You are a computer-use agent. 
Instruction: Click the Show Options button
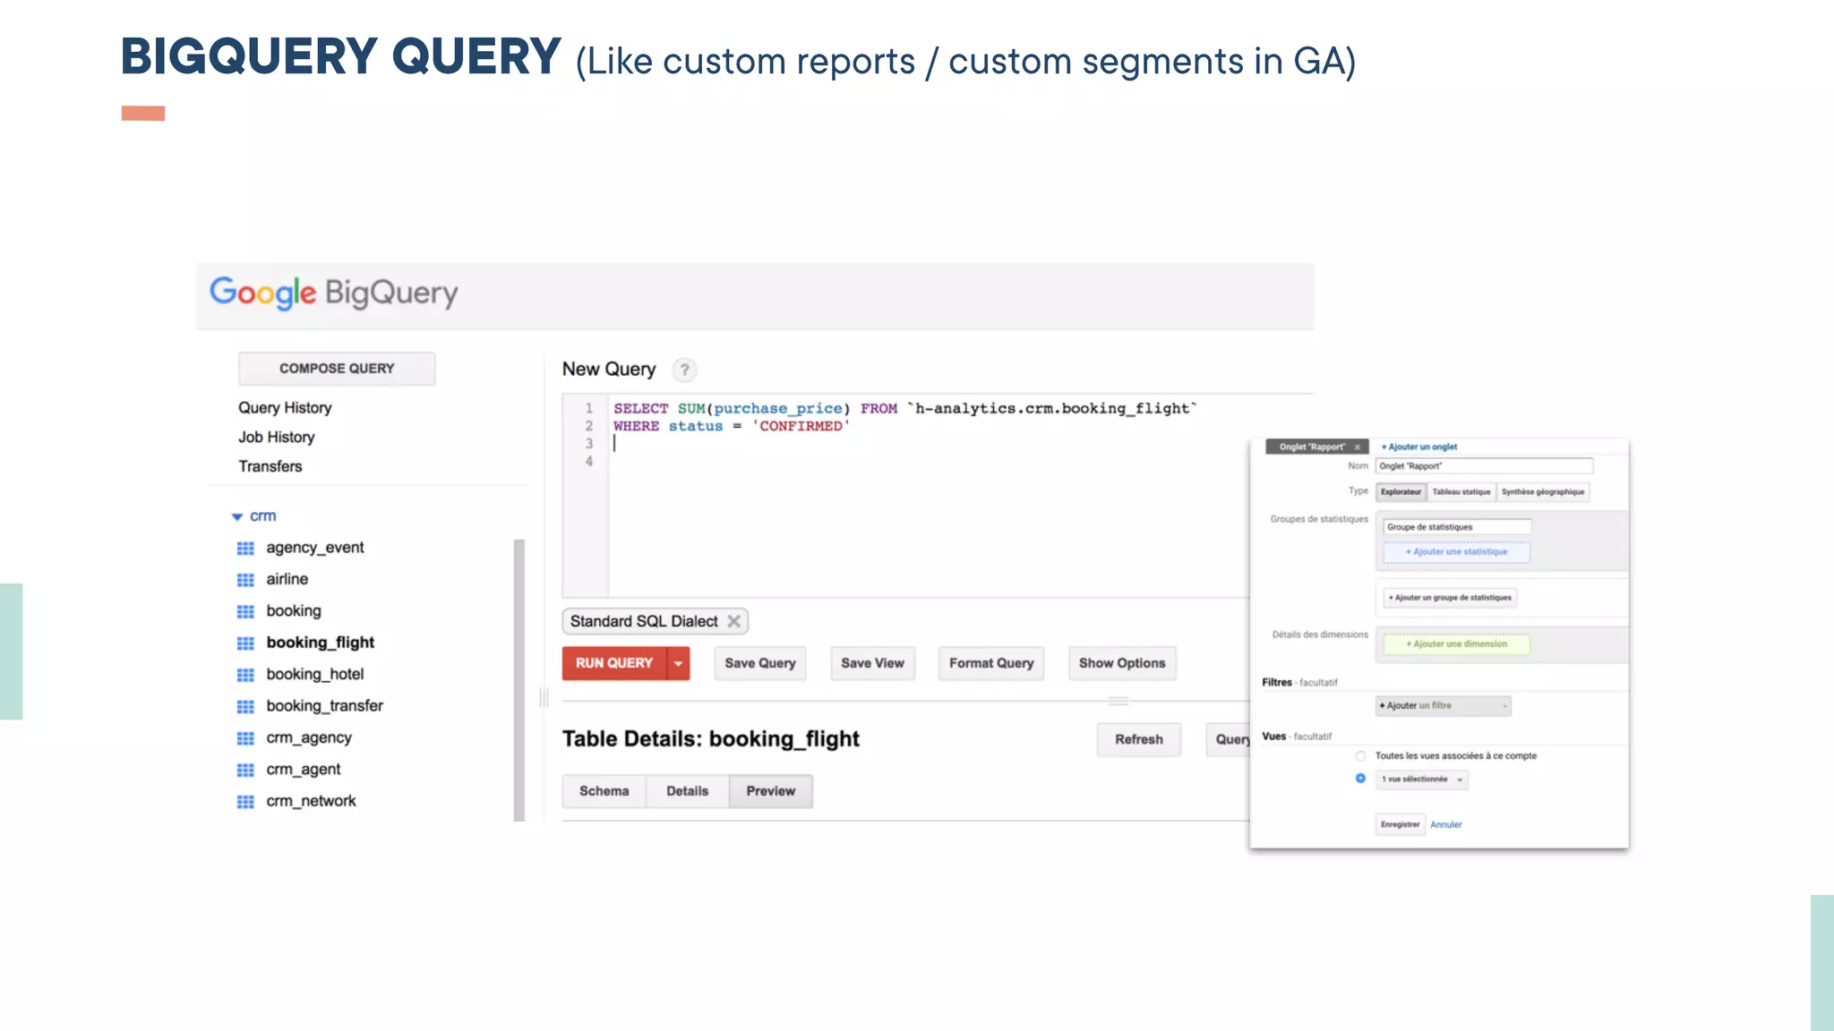tap(1122, 663)
